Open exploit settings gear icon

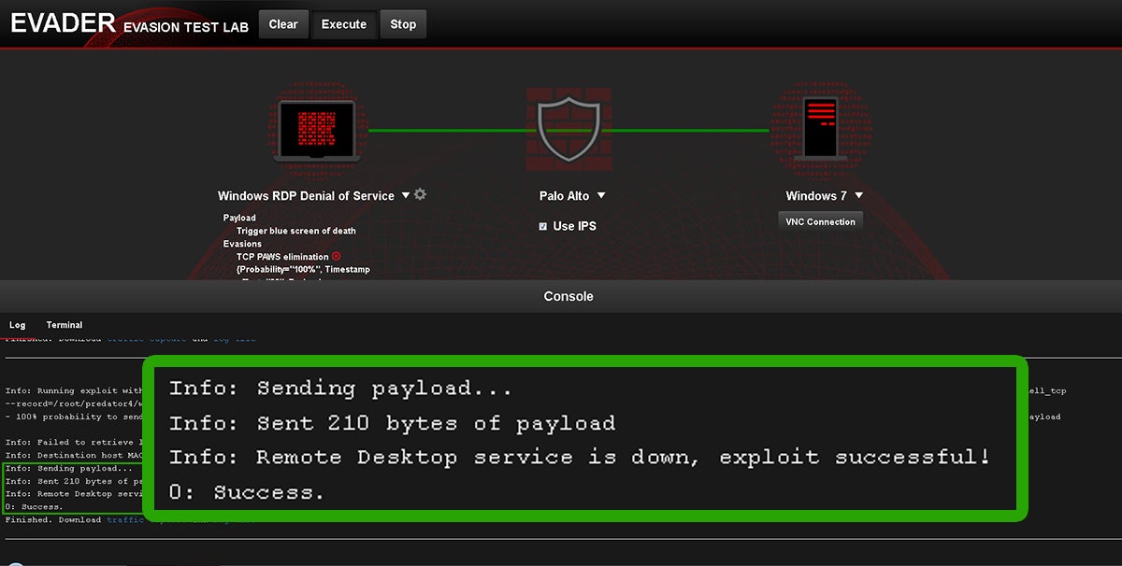pyautogui.click(x=421, y=194)
